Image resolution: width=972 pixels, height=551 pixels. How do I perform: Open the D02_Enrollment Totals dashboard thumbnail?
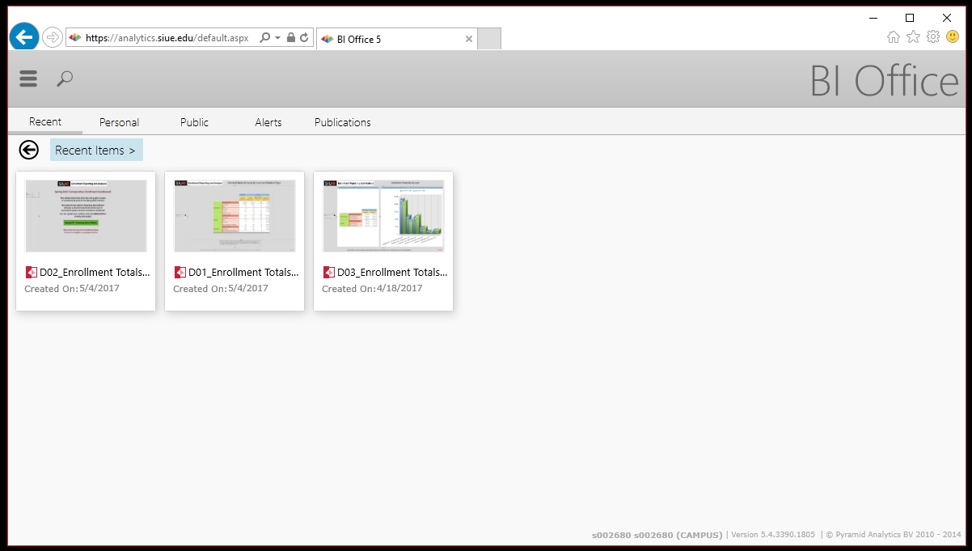click(86, 216)
